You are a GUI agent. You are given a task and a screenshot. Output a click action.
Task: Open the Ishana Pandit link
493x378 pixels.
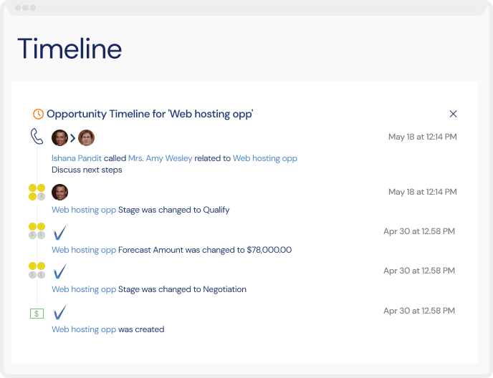click(77, 158)
